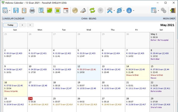Click 'Behar - Be'houqotai' parashah text
Screen dimensions: 178x112
[x=160, y=40]
